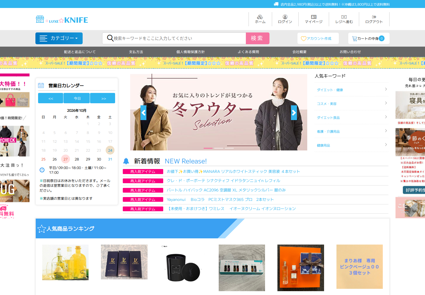Viewport: 425px width, 295px height.
Task: Select the first carousel indicator bar
Action: tap(208, 148)
